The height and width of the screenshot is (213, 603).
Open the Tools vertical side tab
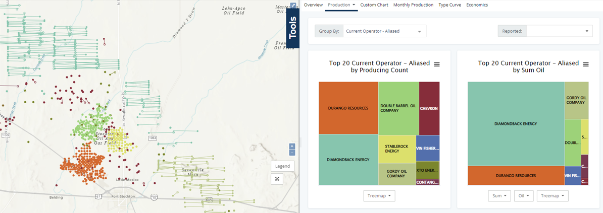click(x=293, y=28)
